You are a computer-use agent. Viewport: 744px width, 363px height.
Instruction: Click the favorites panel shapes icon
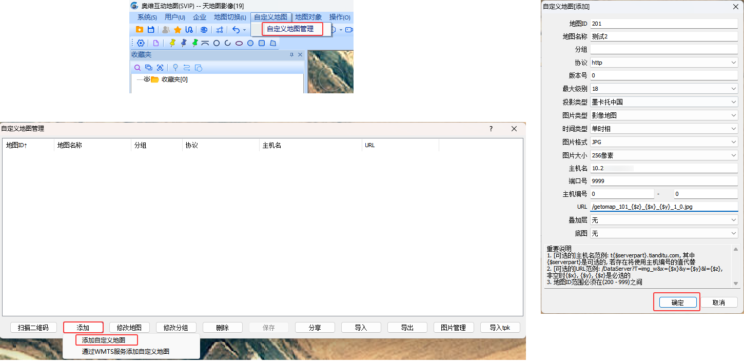click(x=199, y=68)
